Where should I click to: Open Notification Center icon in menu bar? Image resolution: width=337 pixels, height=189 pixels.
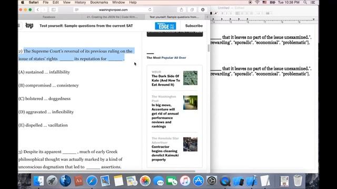(x=313, y=2)
